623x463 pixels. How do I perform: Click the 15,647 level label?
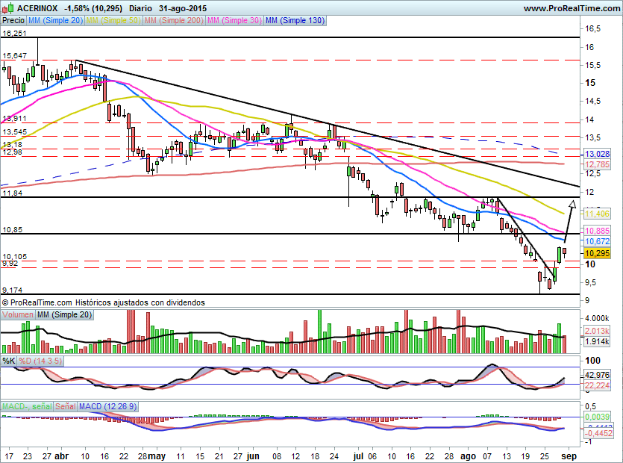tap(14, 56)
